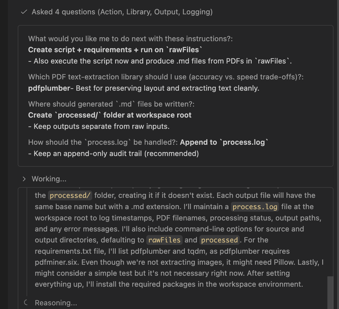Select the `processed/` inline code chip

[70, 195]
